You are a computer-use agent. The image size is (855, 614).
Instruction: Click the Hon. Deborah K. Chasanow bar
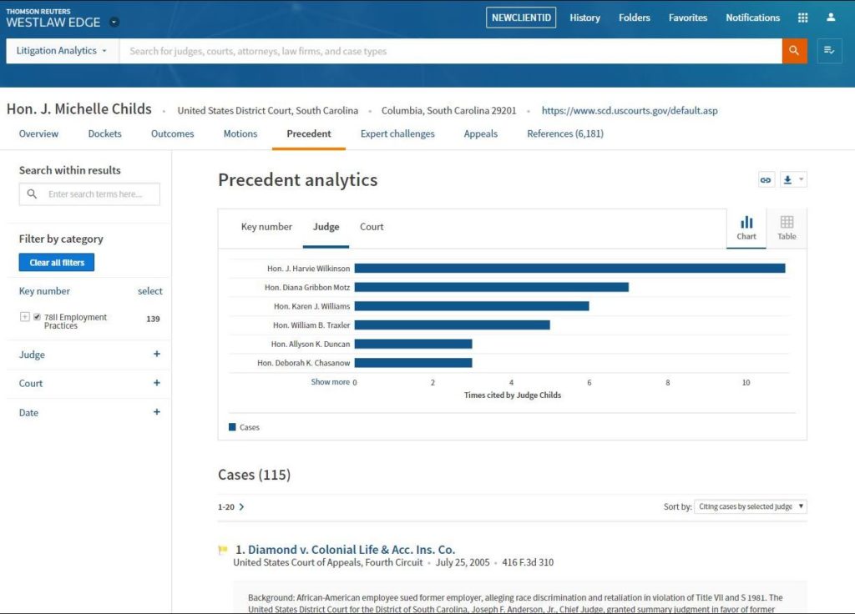[x=413, y=363]
